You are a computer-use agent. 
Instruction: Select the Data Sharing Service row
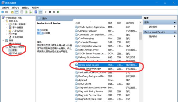coord(107,50)
